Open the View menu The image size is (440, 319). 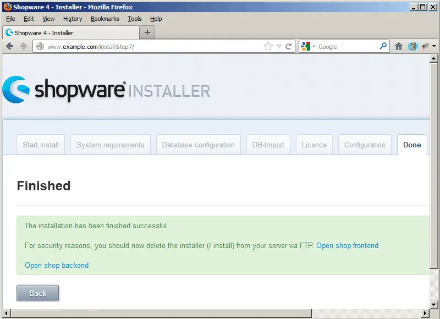[48, 19]
